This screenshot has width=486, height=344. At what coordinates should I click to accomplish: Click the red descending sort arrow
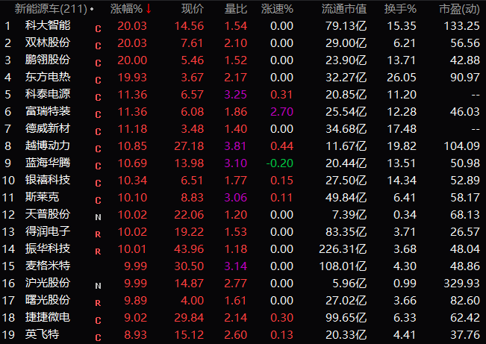tap(149, 9)
